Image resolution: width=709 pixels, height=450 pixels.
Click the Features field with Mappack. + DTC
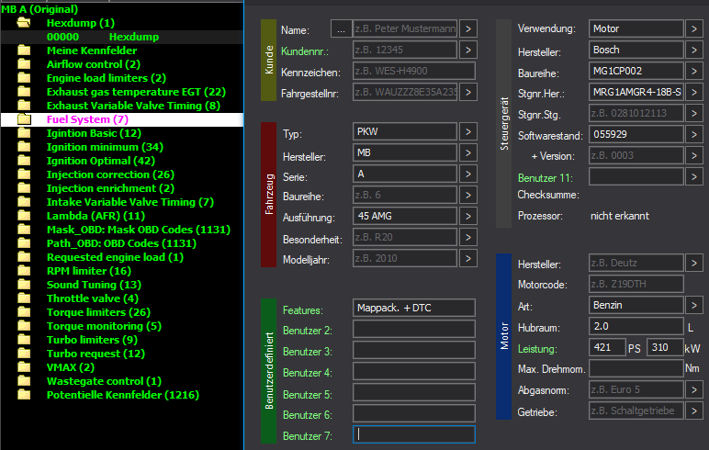coord(413,308)
